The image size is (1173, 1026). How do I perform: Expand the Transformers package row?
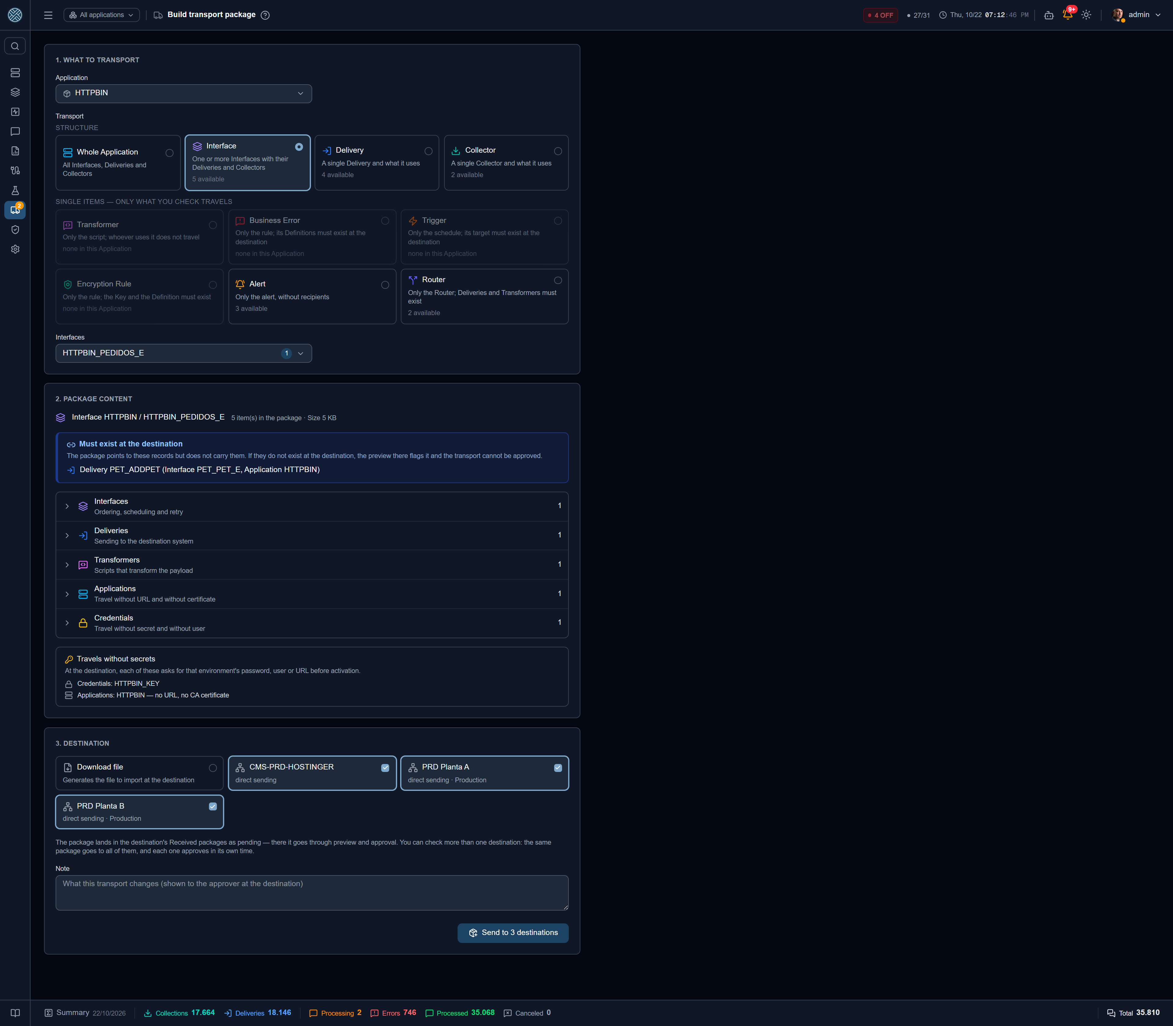click(x=312, y=565)
